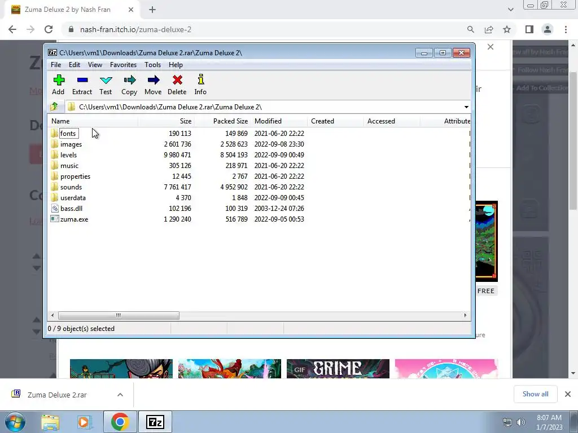Viewport: 578px width, 433px height.
Task: Reload the Chrome page
Action: (x=49, y=29)
